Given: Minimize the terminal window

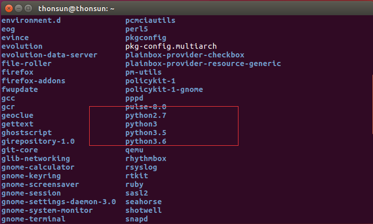Looking at the screenshot, I should (18, 9).
